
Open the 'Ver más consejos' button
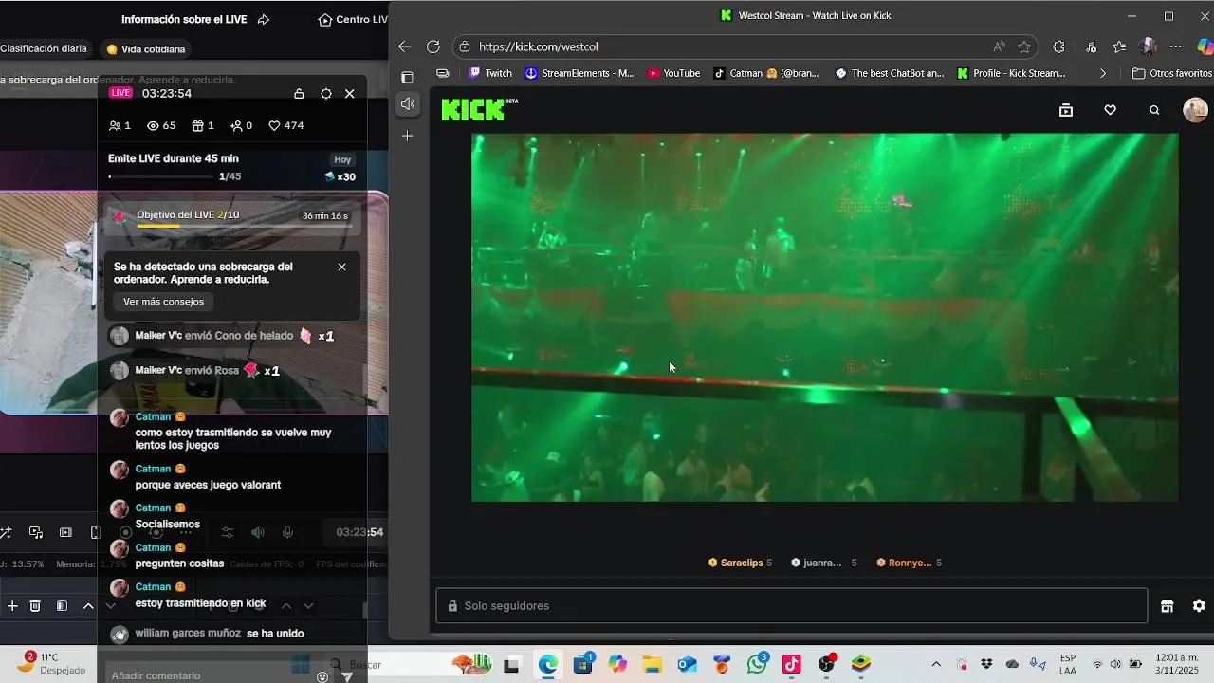pos(163,302)
